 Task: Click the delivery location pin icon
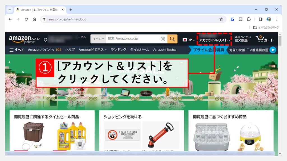click(46, 40)
